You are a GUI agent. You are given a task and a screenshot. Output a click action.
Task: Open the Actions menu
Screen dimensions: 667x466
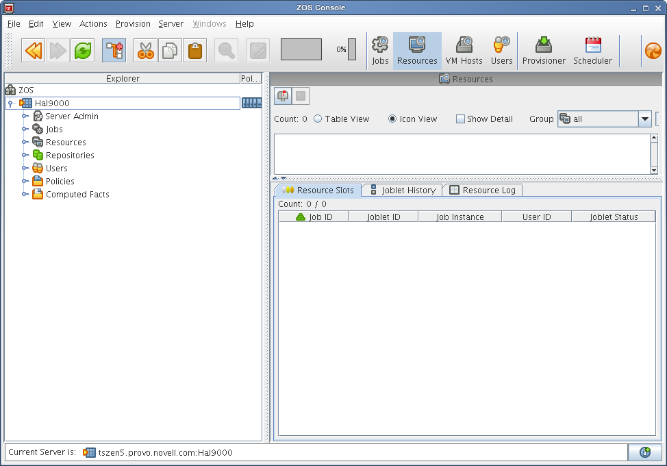[93, 24]
